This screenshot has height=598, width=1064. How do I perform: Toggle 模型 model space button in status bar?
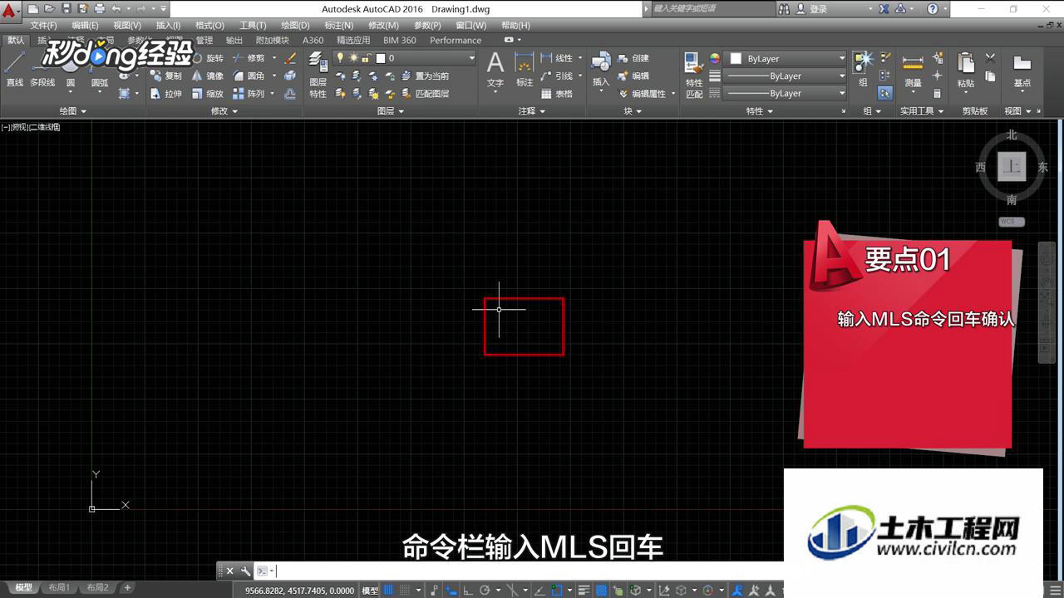(x=370, y=590)
